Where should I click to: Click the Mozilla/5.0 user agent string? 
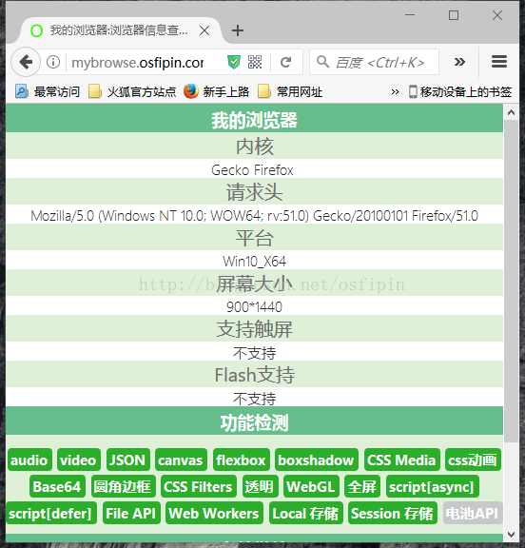pyautogui.click(x=254, y=216)
